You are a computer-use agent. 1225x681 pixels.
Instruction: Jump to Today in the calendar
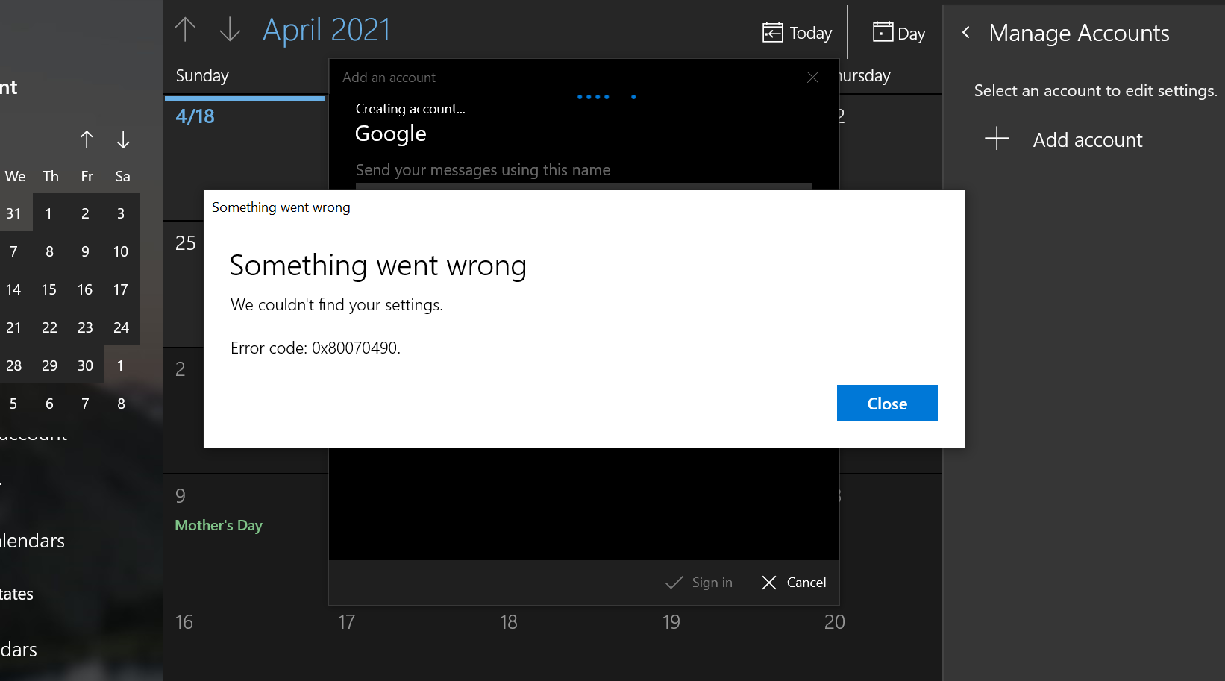[x=797, y=33]
